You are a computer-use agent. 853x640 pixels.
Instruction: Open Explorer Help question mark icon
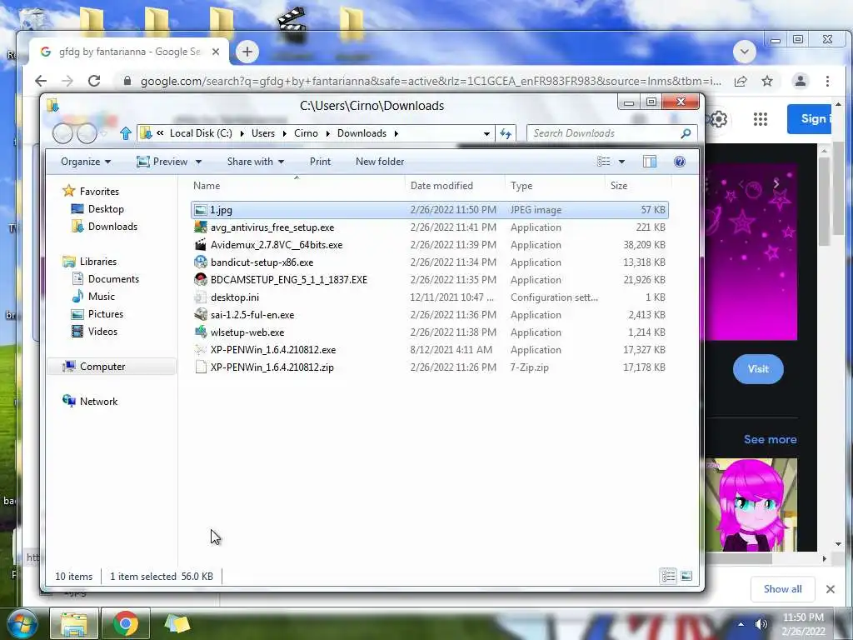click(680, 162)
